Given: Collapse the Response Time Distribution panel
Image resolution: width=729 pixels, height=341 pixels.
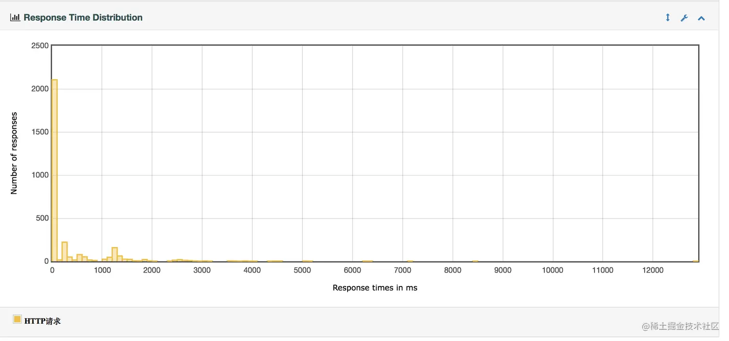Looking at the screenshot, I should [702, 18].
